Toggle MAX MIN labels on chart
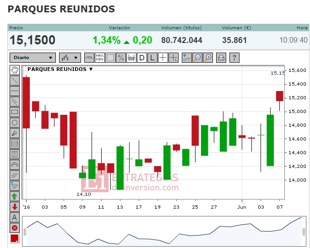This screenshot has width=310, height=248. coord(100,58)
